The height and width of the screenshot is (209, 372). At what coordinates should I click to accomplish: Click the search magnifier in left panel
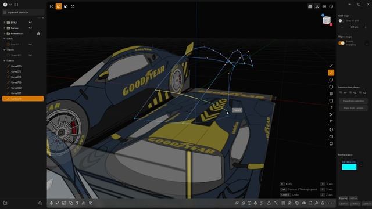(x=40, y=203)
